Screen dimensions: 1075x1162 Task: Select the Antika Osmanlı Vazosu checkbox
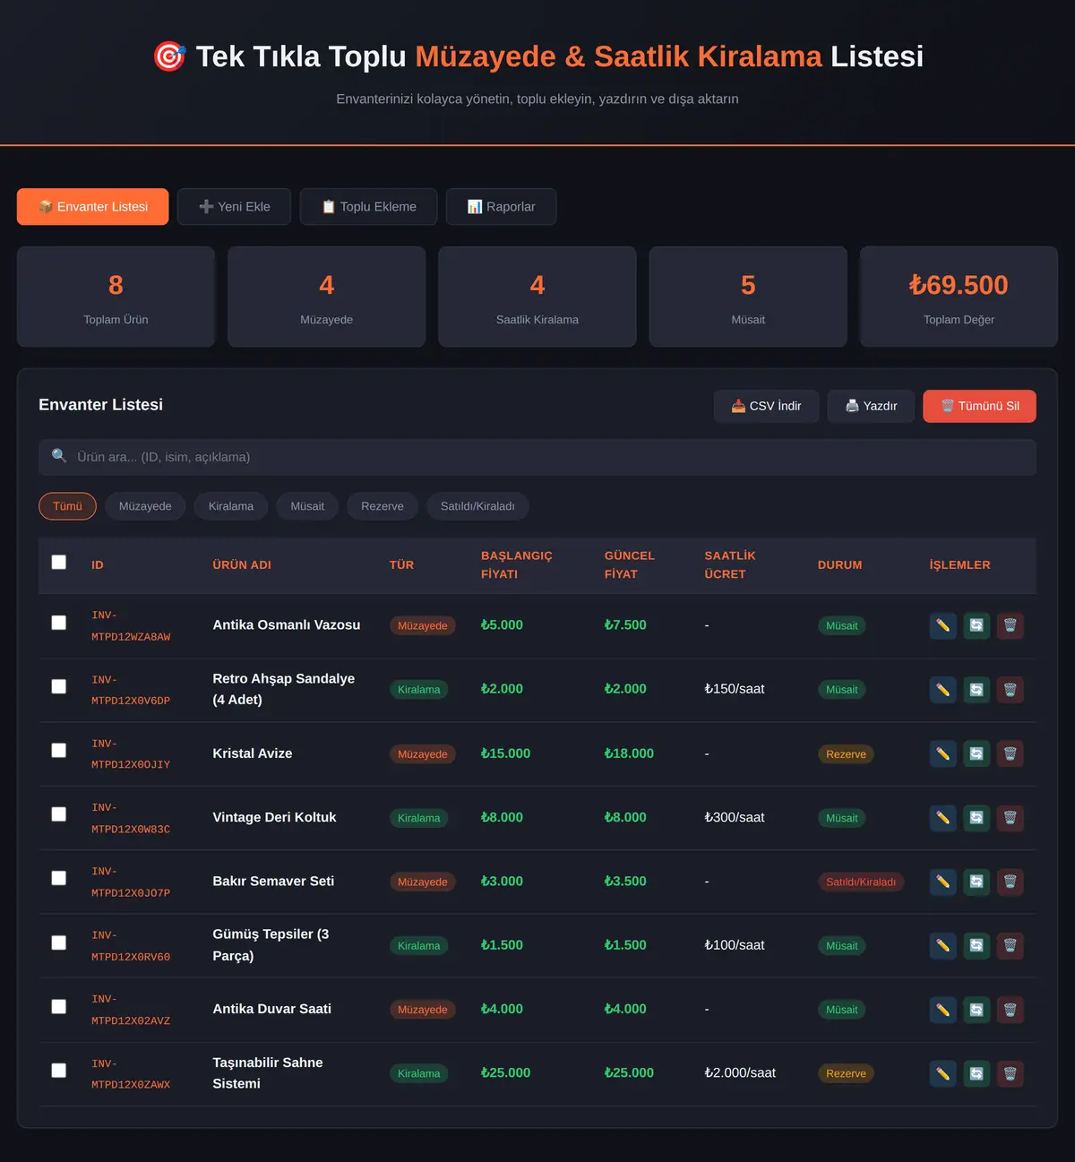(59, 622)
